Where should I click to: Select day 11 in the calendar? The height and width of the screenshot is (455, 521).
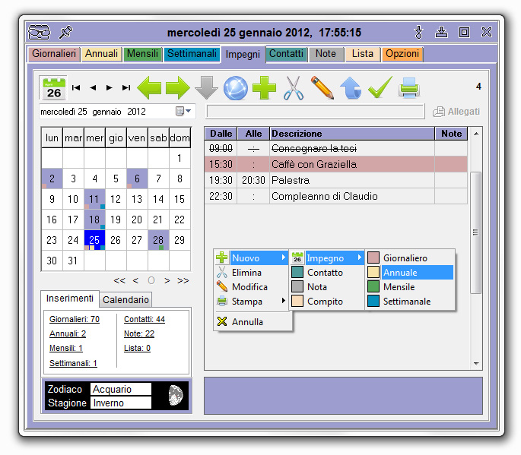coord(94,199)
